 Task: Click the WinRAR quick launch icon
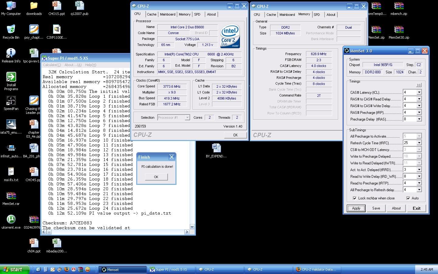click(81, 269)
